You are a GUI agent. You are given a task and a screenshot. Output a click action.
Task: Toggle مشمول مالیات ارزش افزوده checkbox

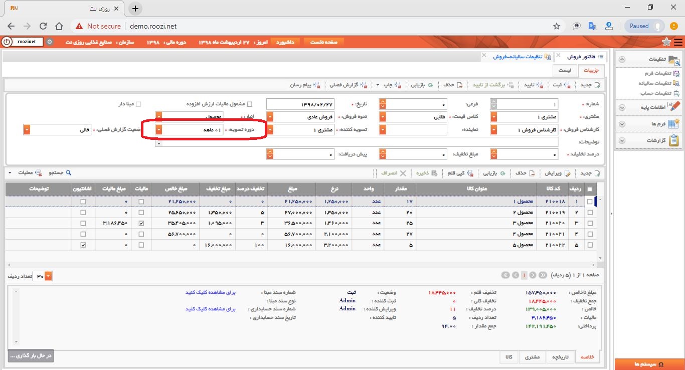point(249,104)
